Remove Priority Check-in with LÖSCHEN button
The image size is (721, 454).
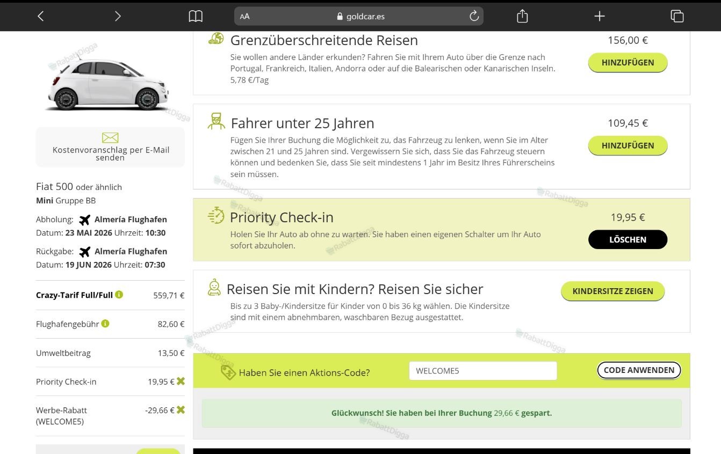(x=628, y=239)
